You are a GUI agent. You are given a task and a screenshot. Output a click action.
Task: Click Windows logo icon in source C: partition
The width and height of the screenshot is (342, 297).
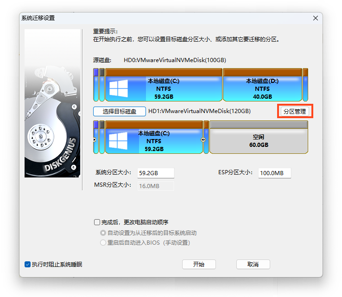(x=119, y=88)
